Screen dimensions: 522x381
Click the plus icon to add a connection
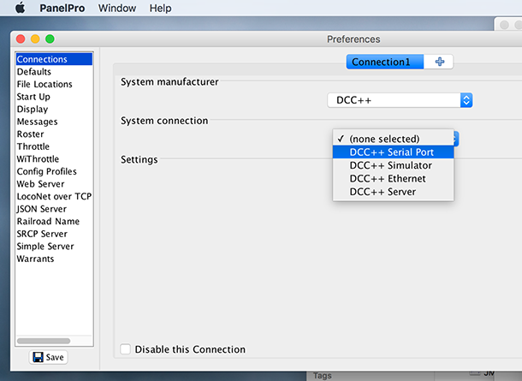tap(440, 62)
